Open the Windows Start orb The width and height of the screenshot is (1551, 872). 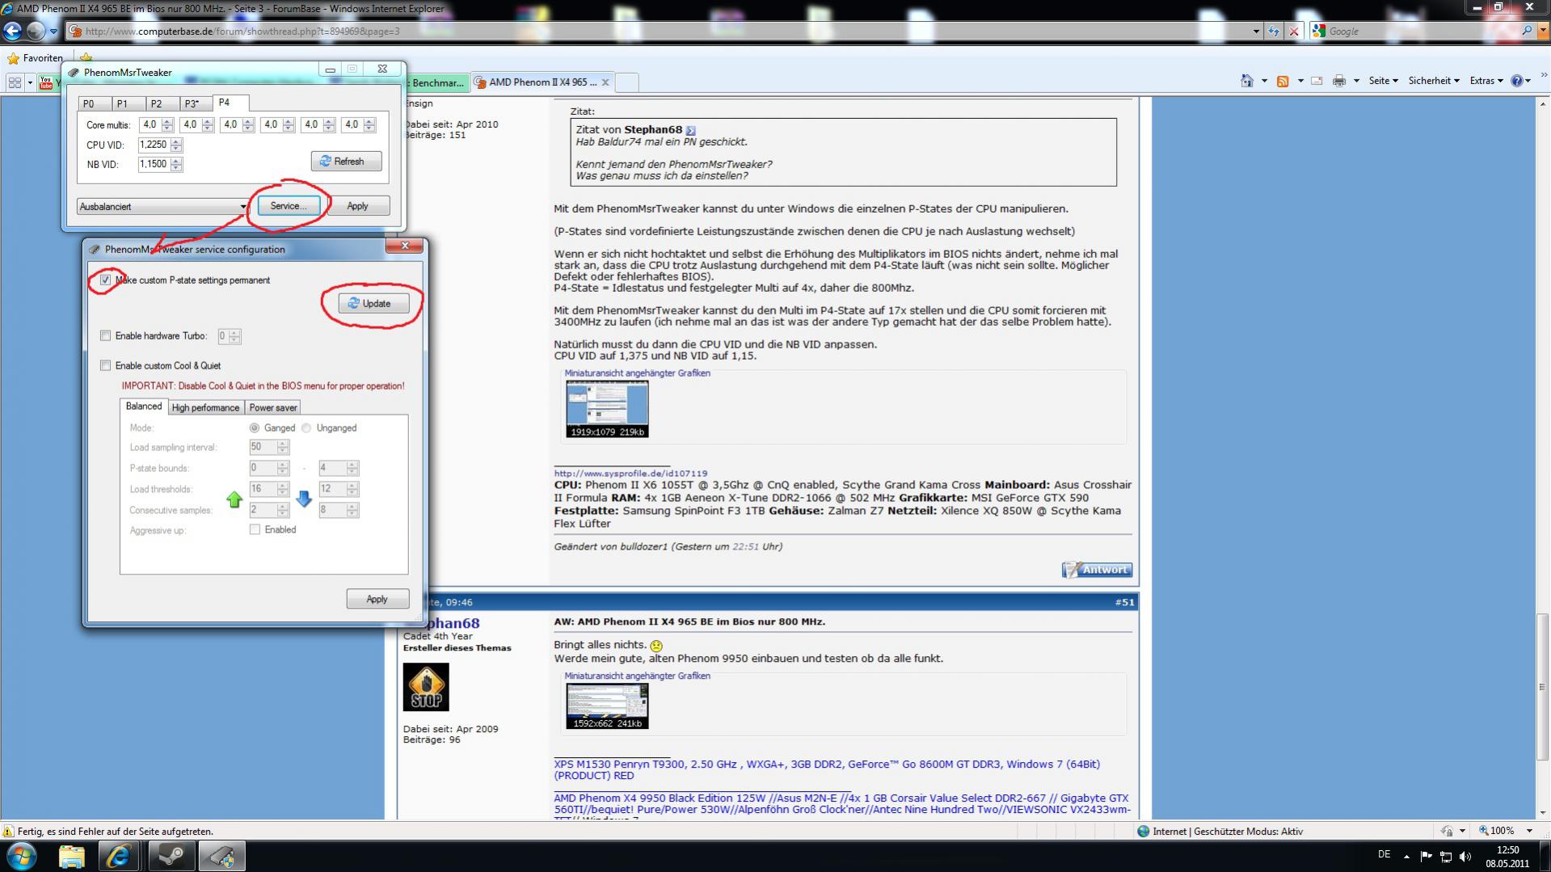[22, 856]
